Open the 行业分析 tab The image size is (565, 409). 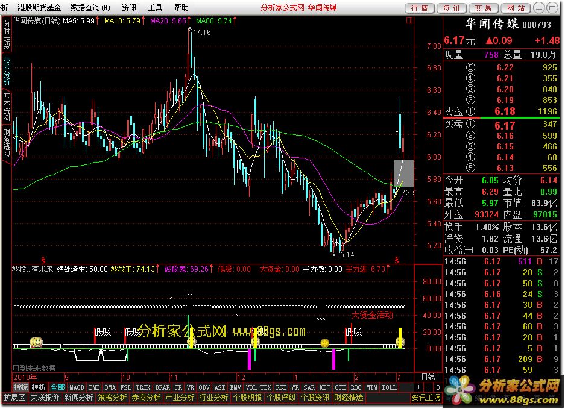pyautogui.click(x=213, y=398)
